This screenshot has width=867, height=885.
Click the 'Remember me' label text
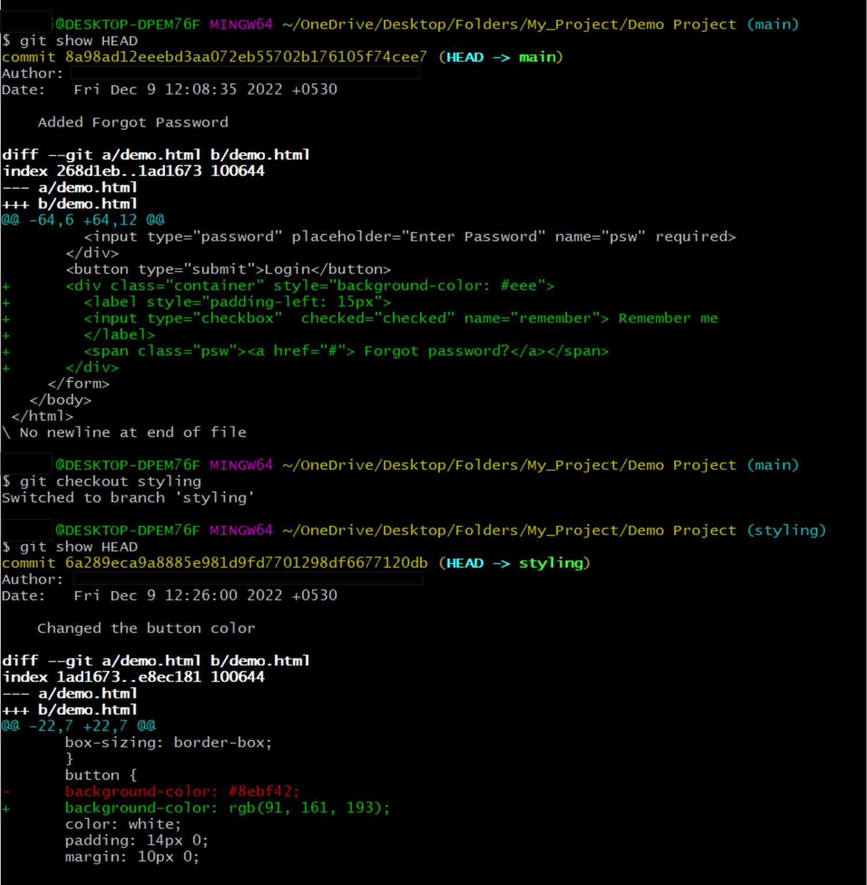[x=668, y=318]
